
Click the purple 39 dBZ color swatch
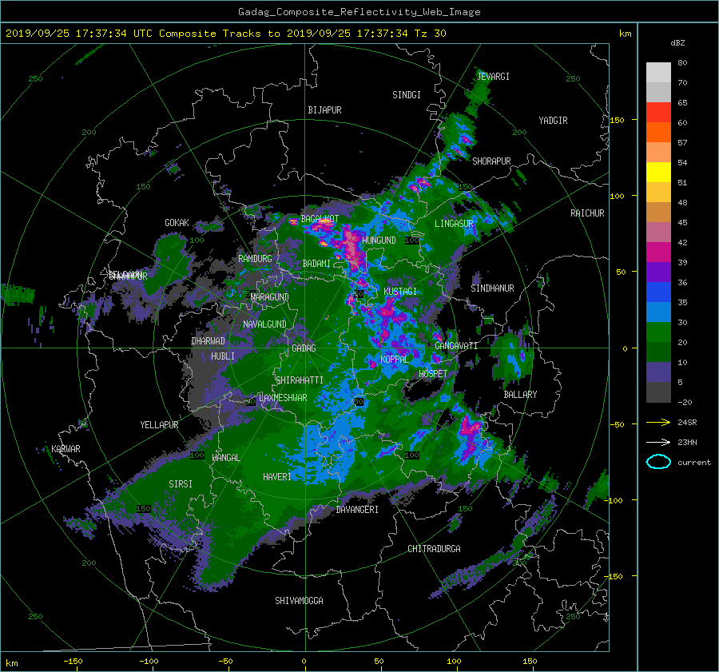[x=658, y=272]
